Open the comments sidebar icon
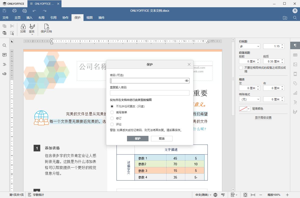 tap(4, 55)
